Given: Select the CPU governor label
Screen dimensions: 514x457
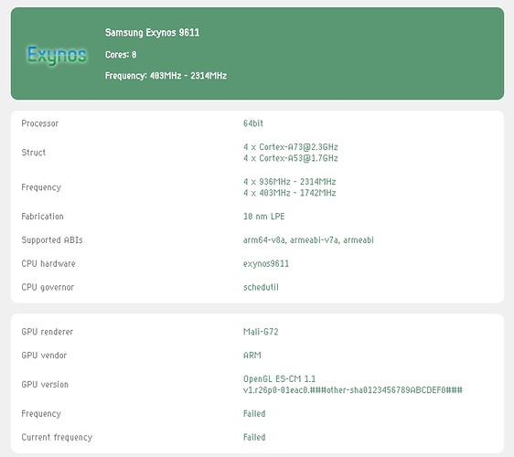Looking at the screenshot, I should click(x=48, y=287).
